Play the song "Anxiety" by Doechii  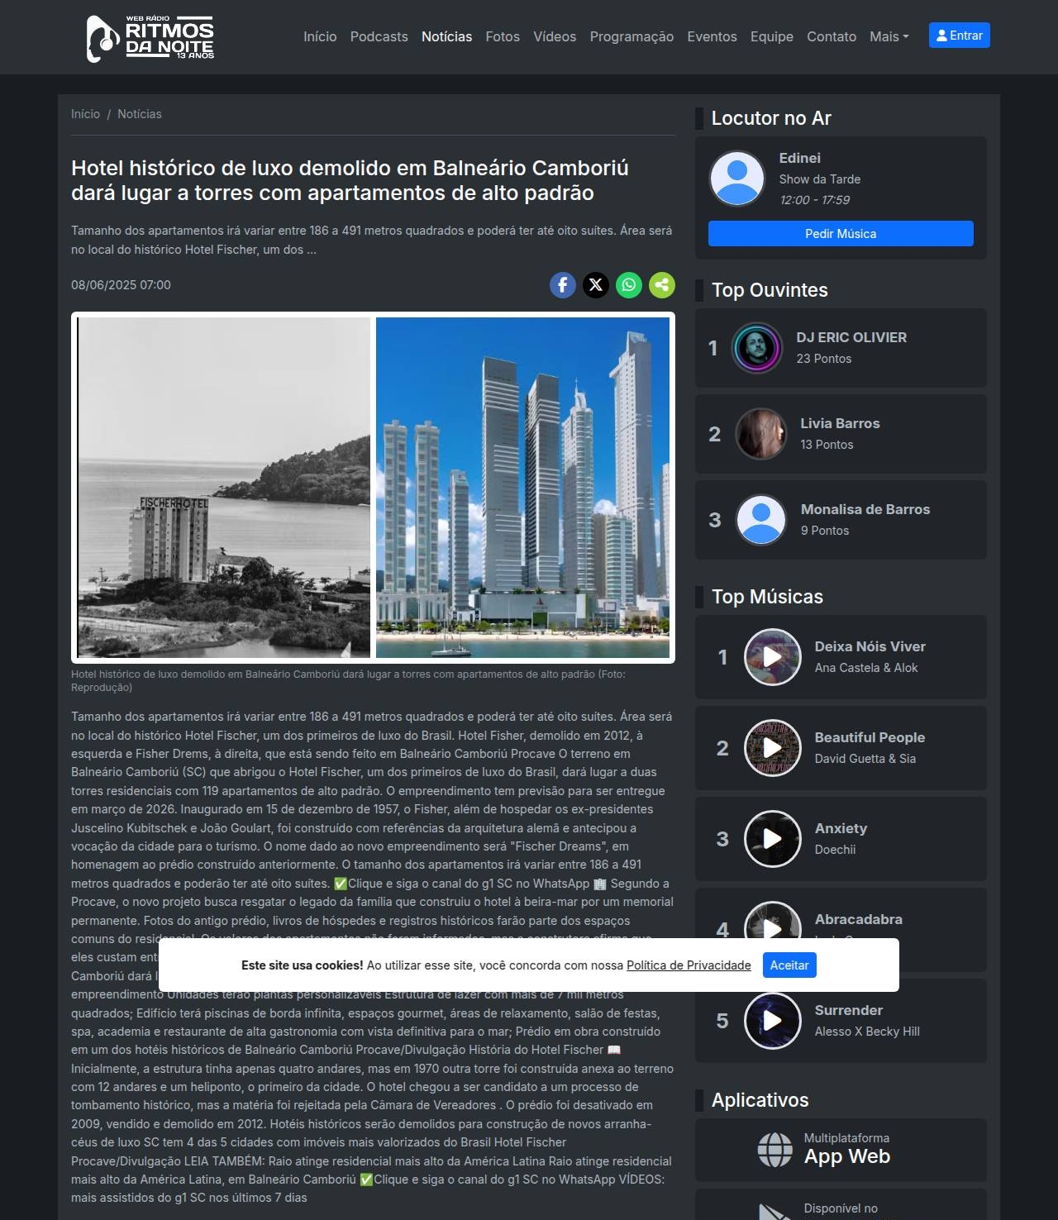[772, 839]
